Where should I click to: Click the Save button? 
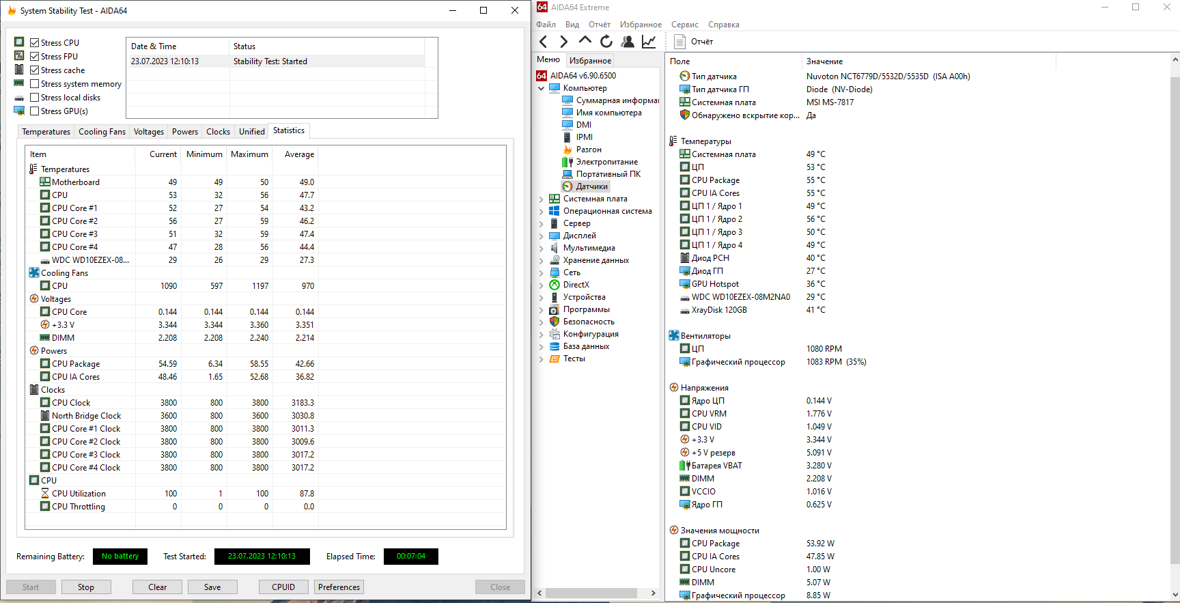(x=212, y=587)
